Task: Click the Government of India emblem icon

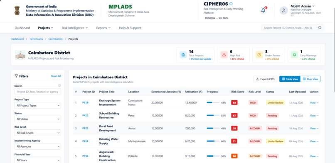Action: click(17, 11)
